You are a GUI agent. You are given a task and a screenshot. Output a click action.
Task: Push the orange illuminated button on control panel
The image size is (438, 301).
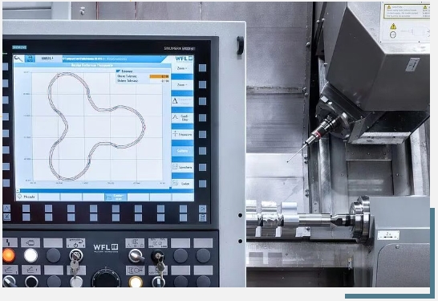point(8,255)
